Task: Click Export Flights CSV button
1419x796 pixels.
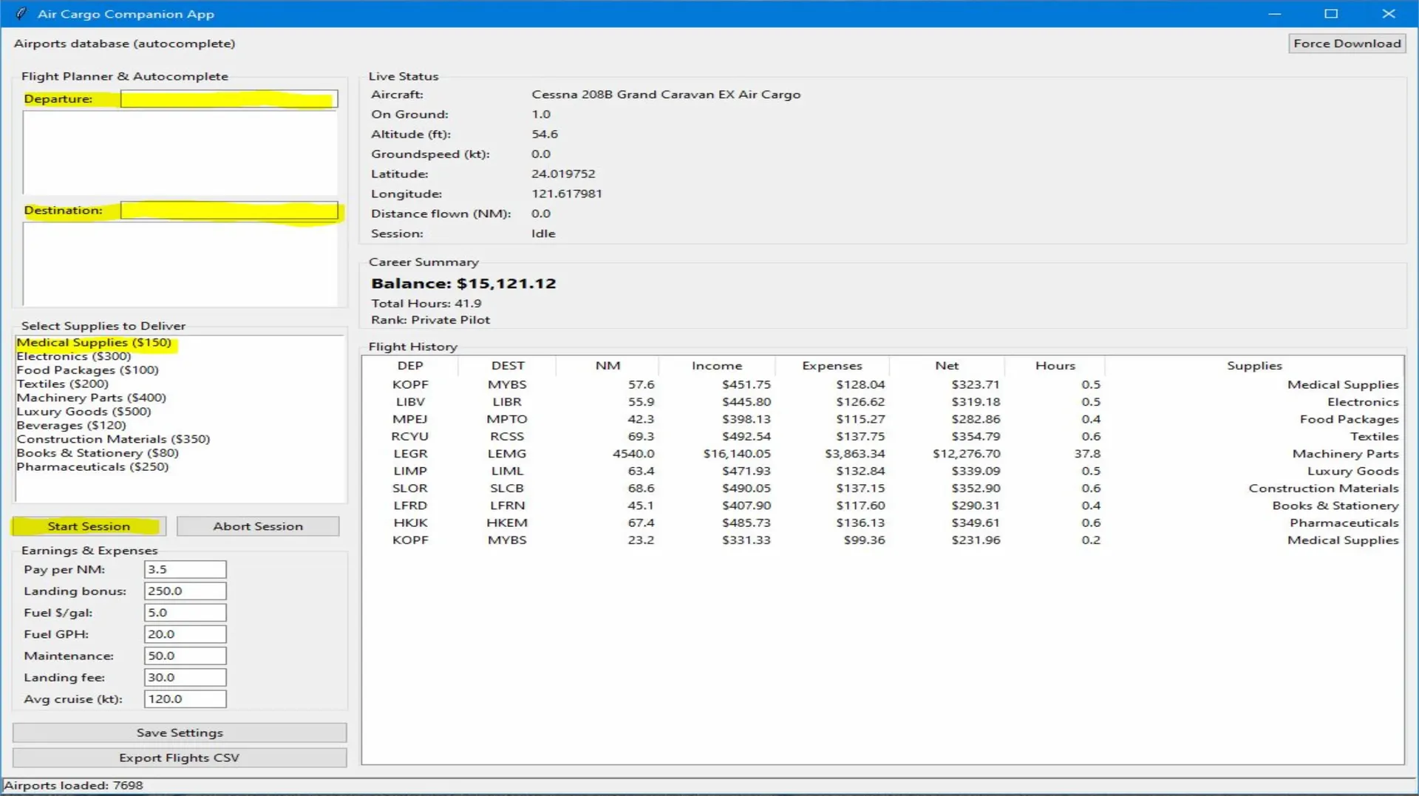Action: click(180, 758)
